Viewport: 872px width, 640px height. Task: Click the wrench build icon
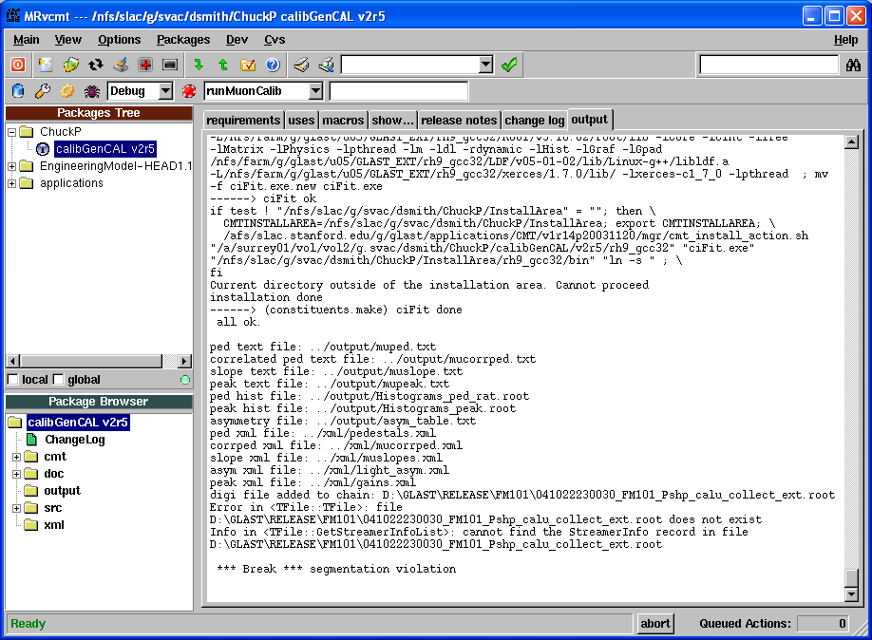pyautogui.click(x=42, y=90)
